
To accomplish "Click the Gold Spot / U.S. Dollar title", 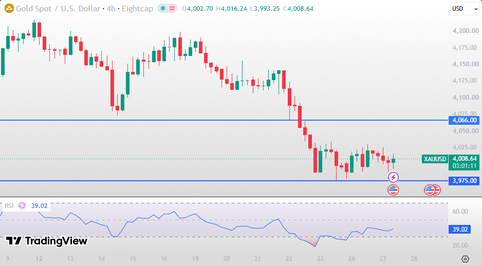I will pos(58,8).
